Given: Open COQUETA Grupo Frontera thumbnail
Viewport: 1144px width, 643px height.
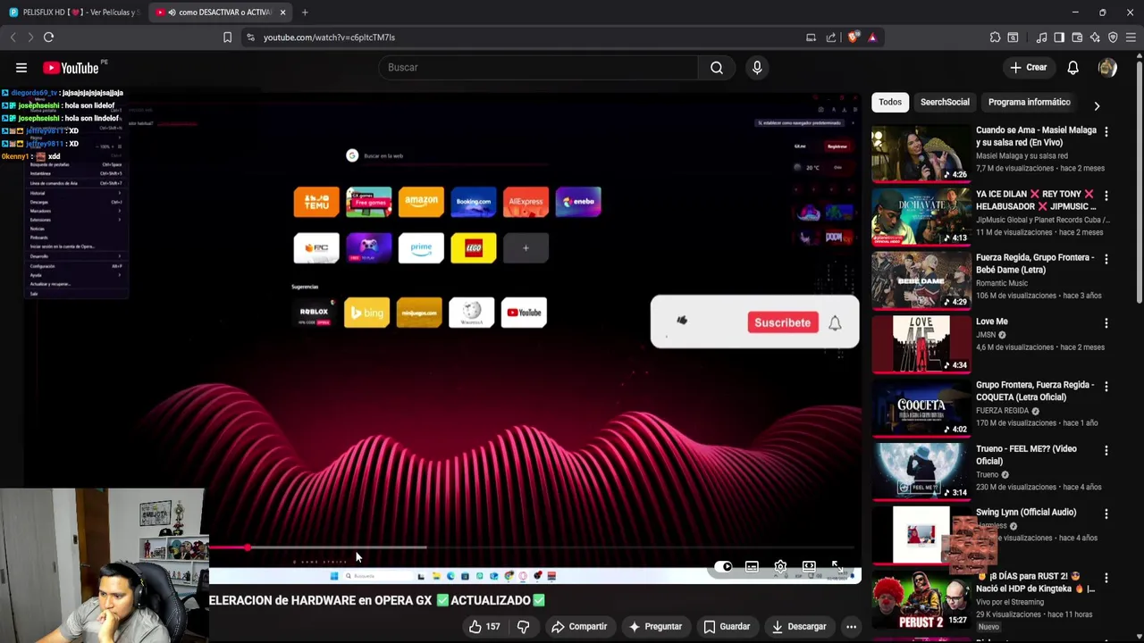Looking at the screenshot, I should 921,407.
